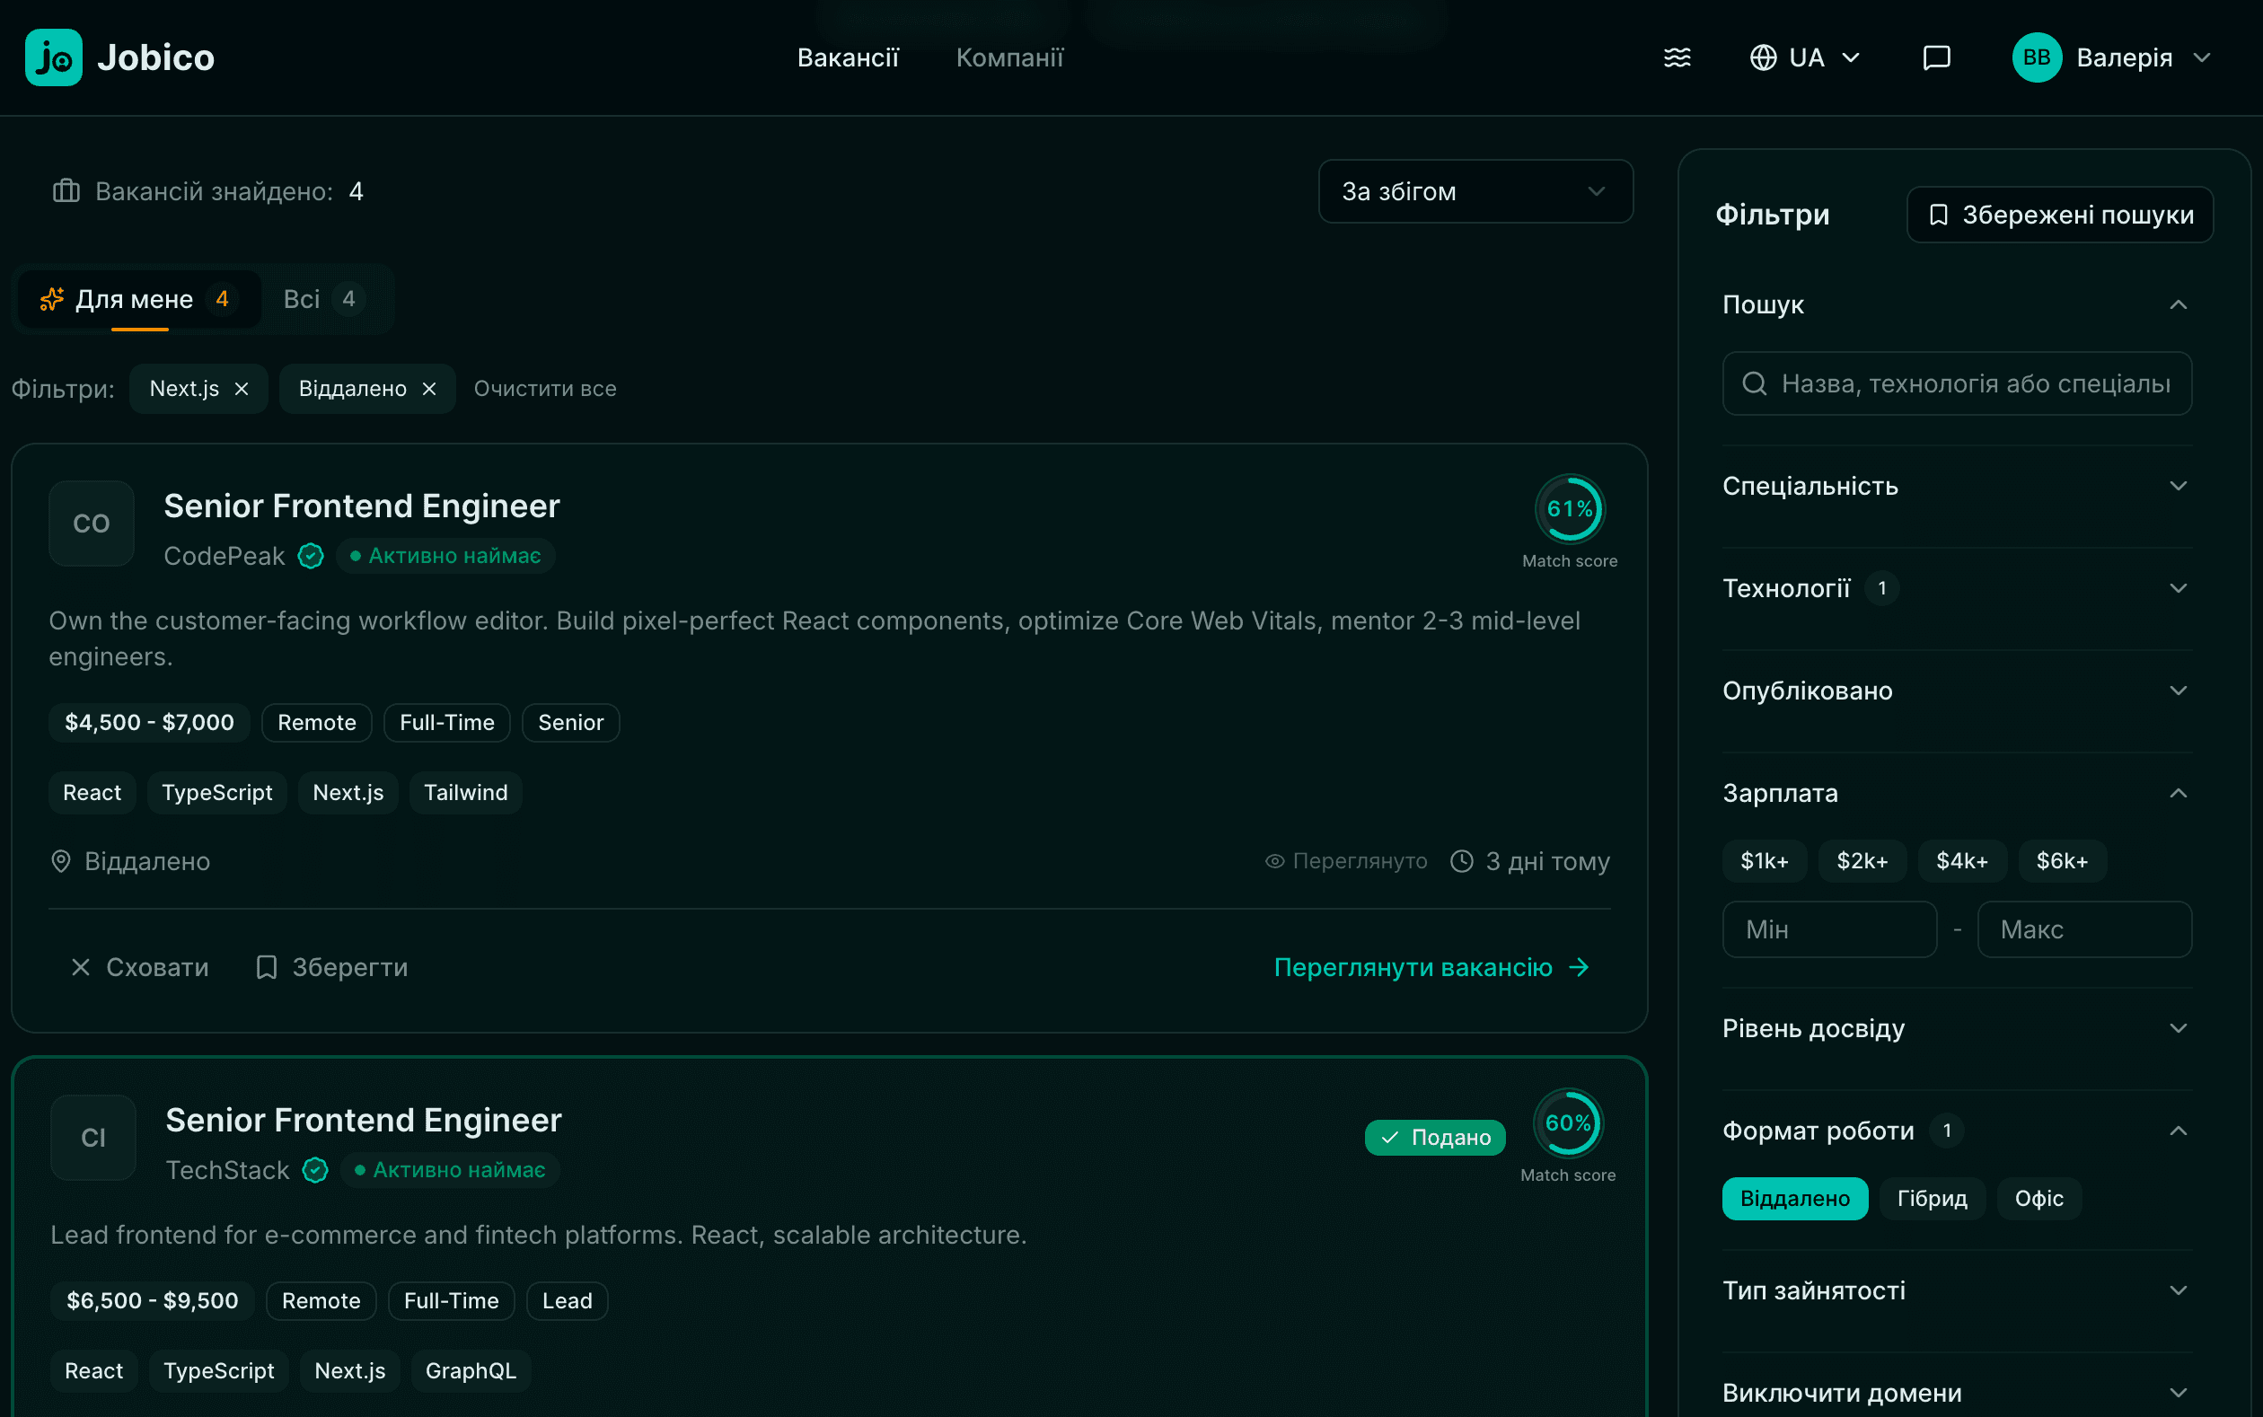Open the UA language dropdown
The height and width of the screenshot is (1417, 2263).
tap(1805, 57)
